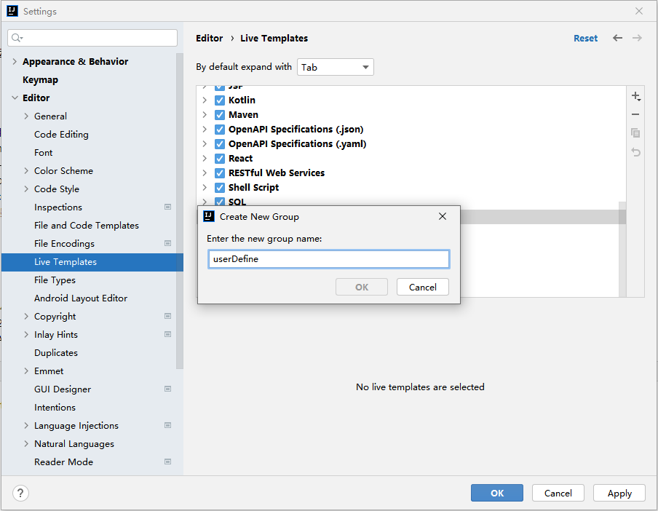The image size is (658, 511).
Task: Open the Keymap settings page
Action: (x=40, y=80)
